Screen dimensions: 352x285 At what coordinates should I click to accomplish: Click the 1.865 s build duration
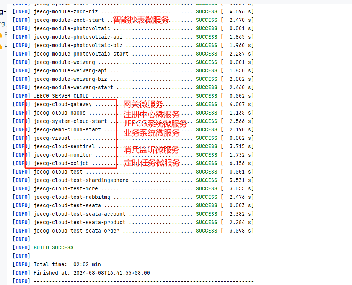[240, 37]
